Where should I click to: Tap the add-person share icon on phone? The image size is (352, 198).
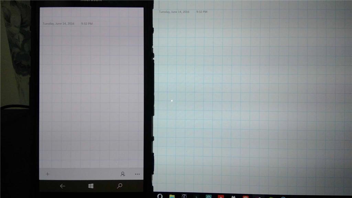point(123,174)
